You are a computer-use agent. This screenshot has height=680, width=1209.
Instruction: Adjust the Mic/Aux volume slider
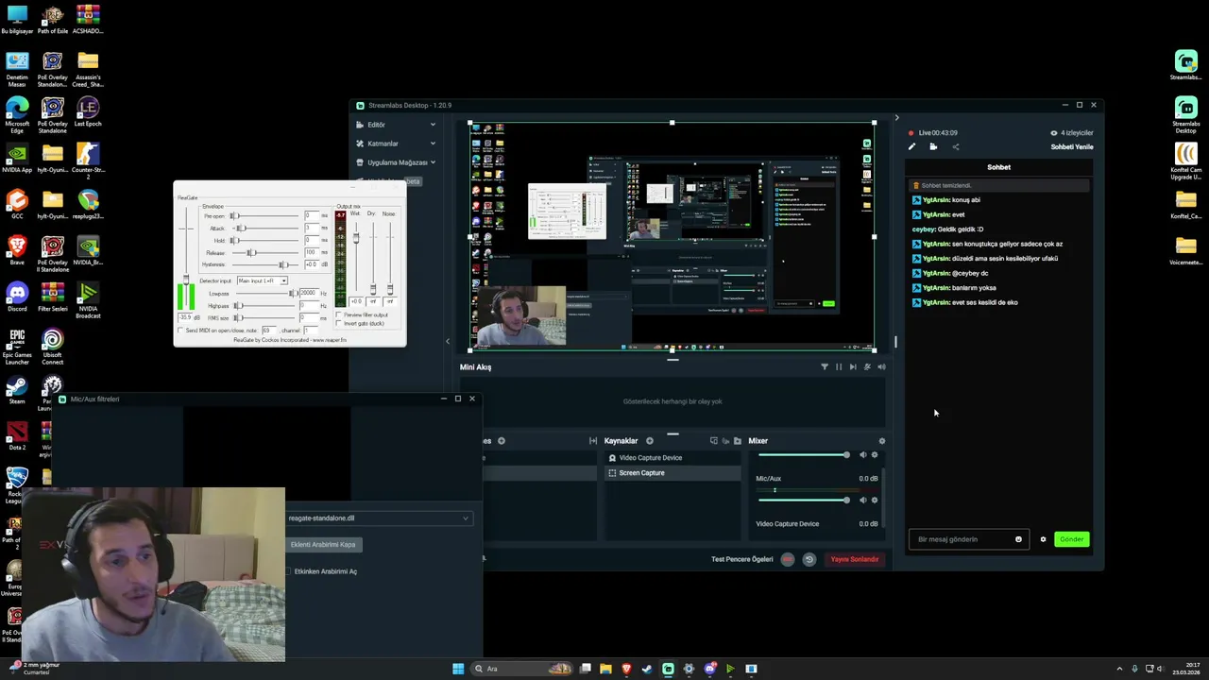click(x=803, y=501)
